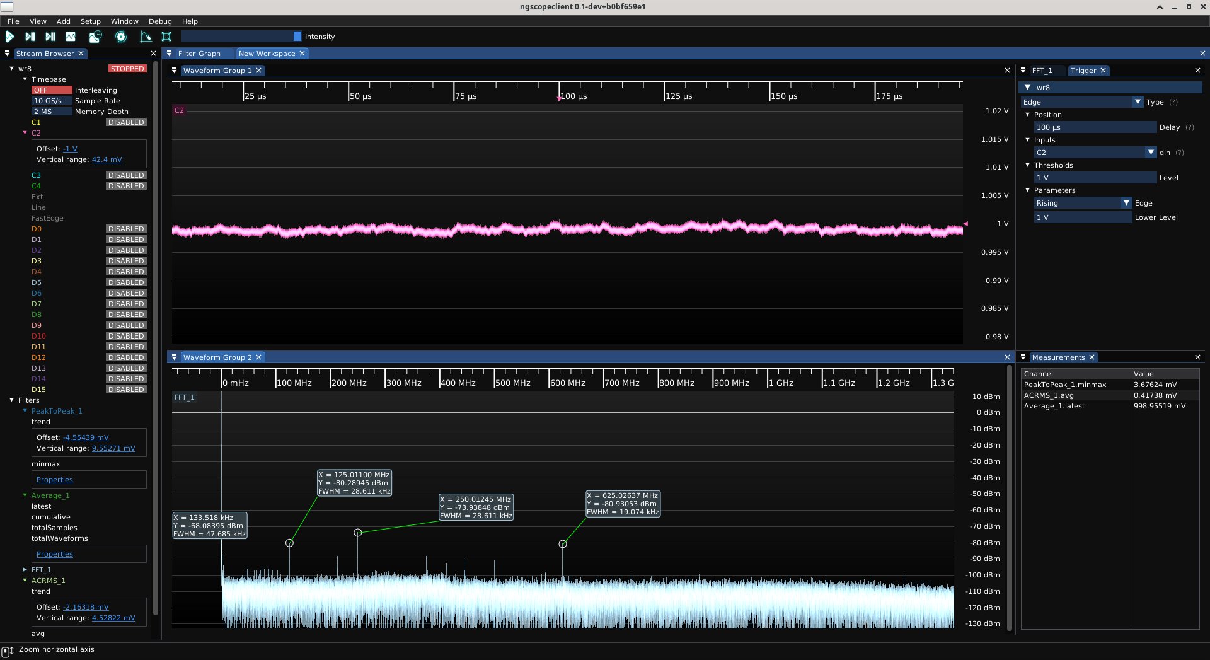
Task: Click the ACRMS_1 offset -2.16318 mV link
Action: pos(86,607)
